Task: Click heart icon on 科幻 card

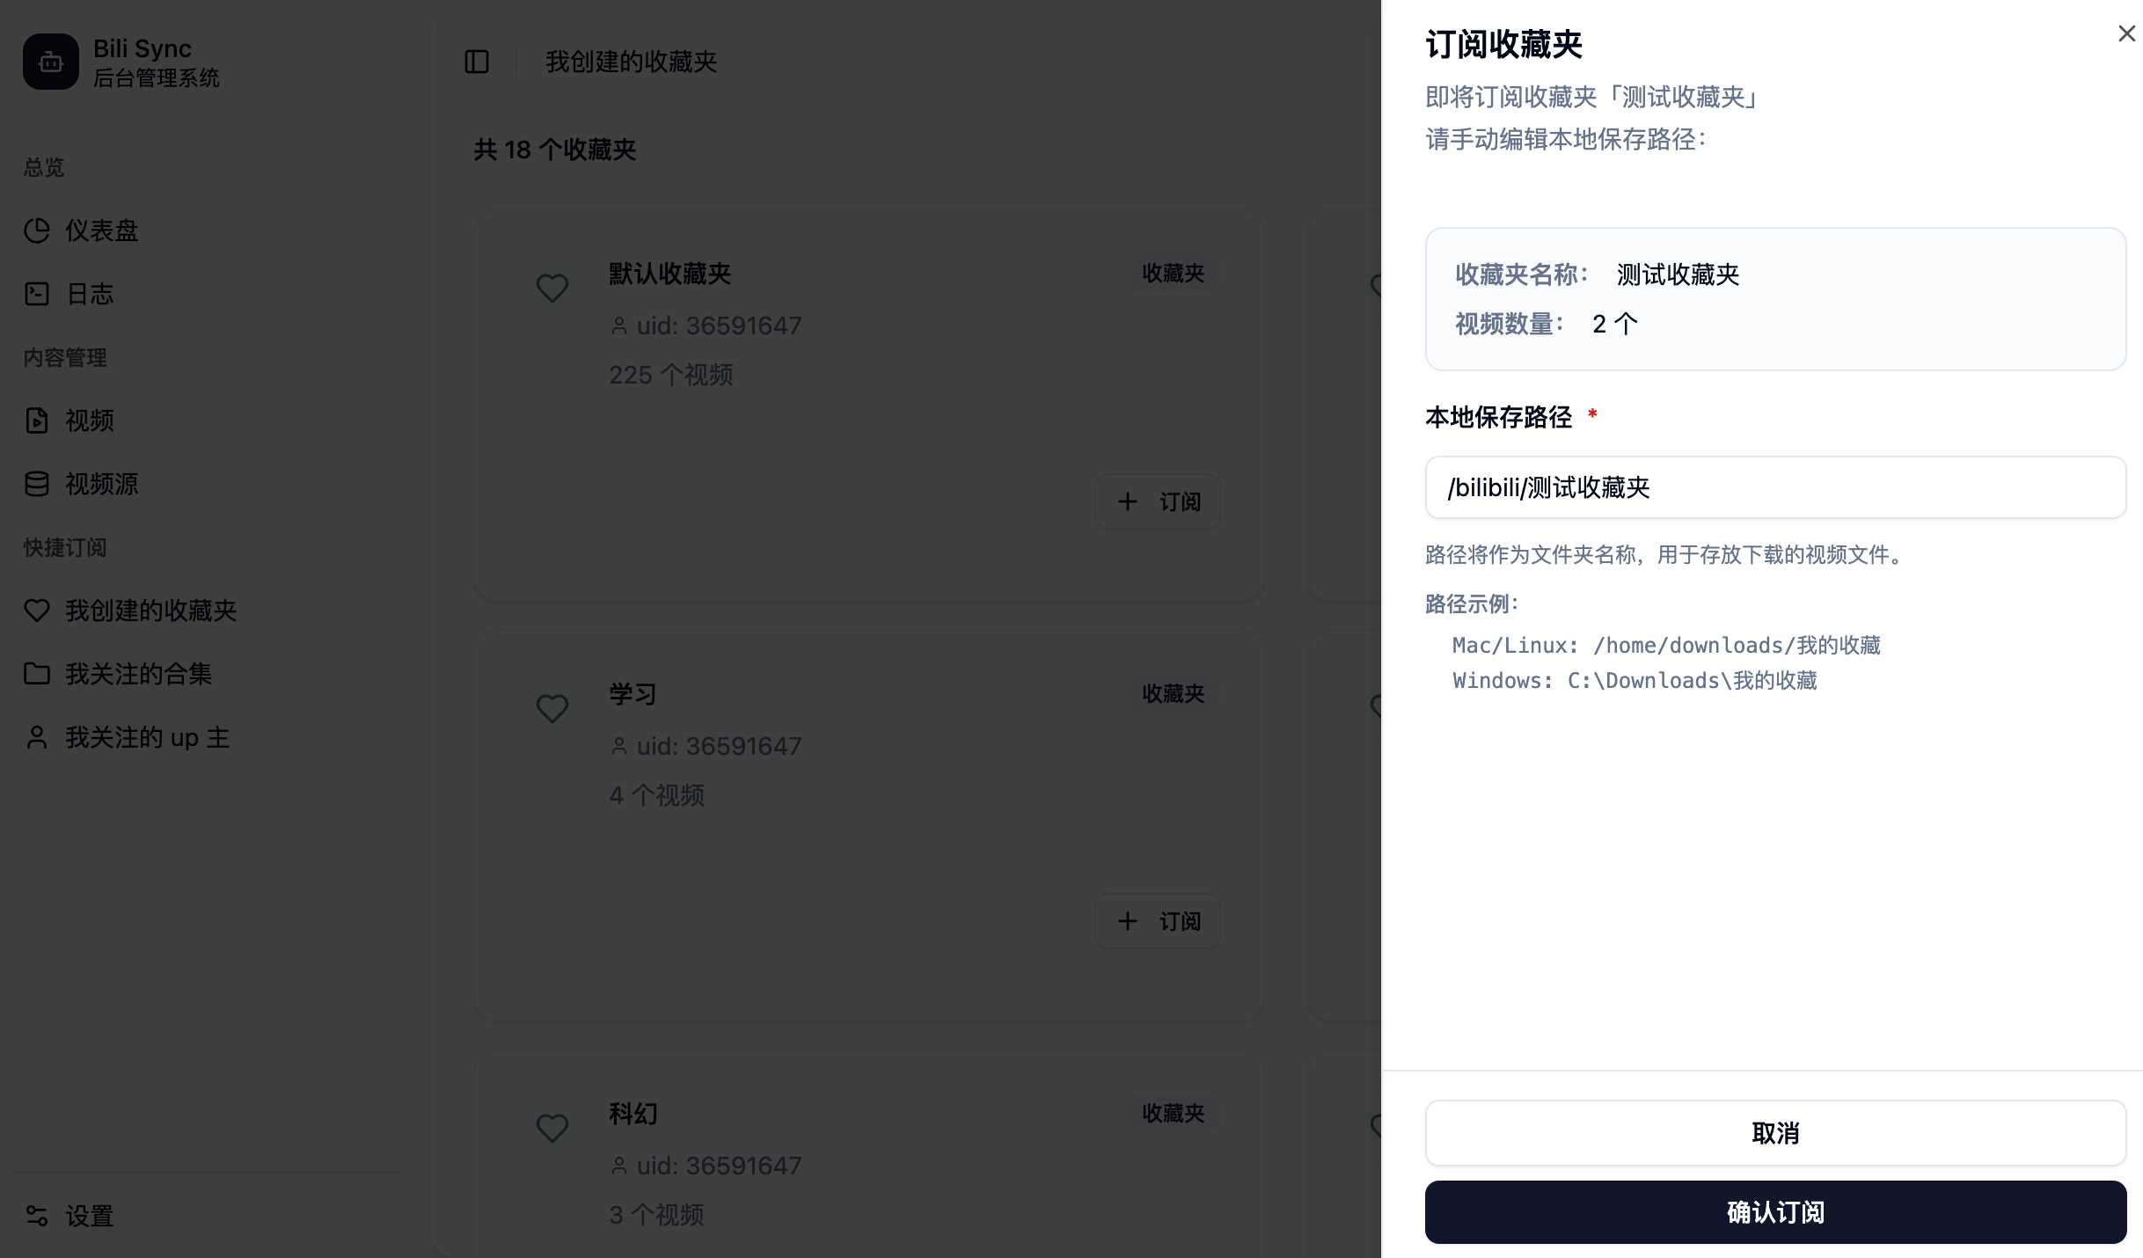Action: [552, 1128]
